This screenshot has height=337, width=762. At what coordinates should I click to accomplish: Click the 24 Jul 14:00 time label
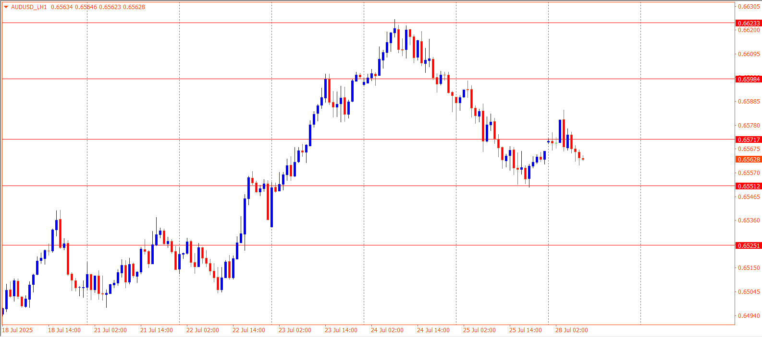pos(433,330)
